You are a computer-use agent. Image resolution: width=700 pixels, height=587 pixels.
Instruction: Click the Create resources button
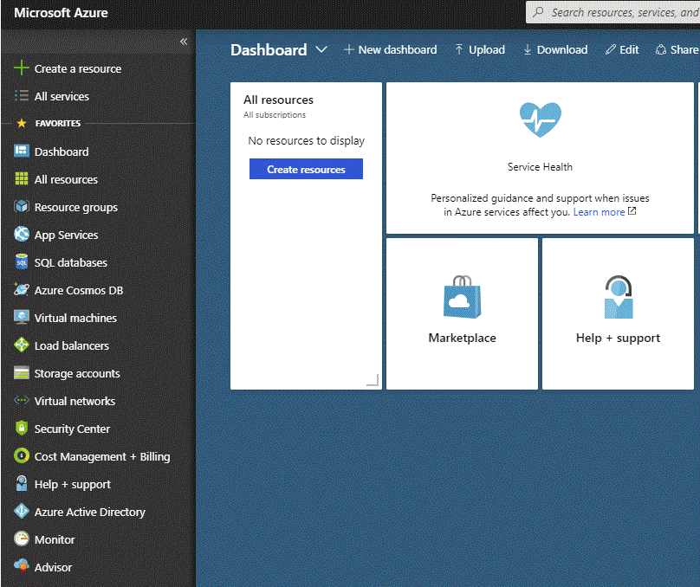coord(306,169)
